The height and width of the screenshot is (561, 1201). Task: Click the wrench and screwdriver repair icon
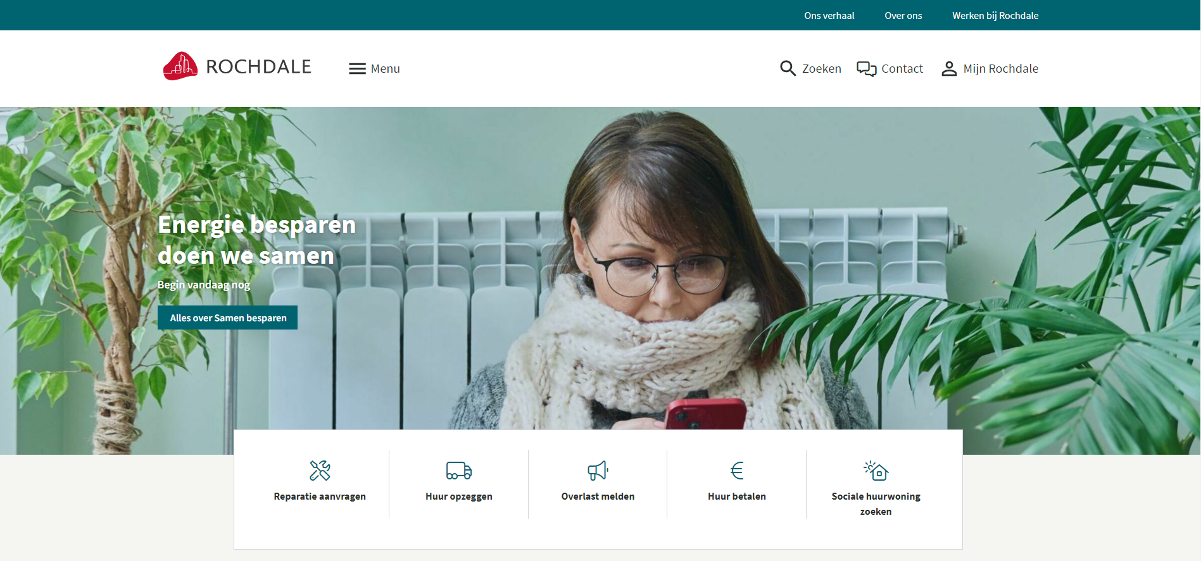(320, 471)
